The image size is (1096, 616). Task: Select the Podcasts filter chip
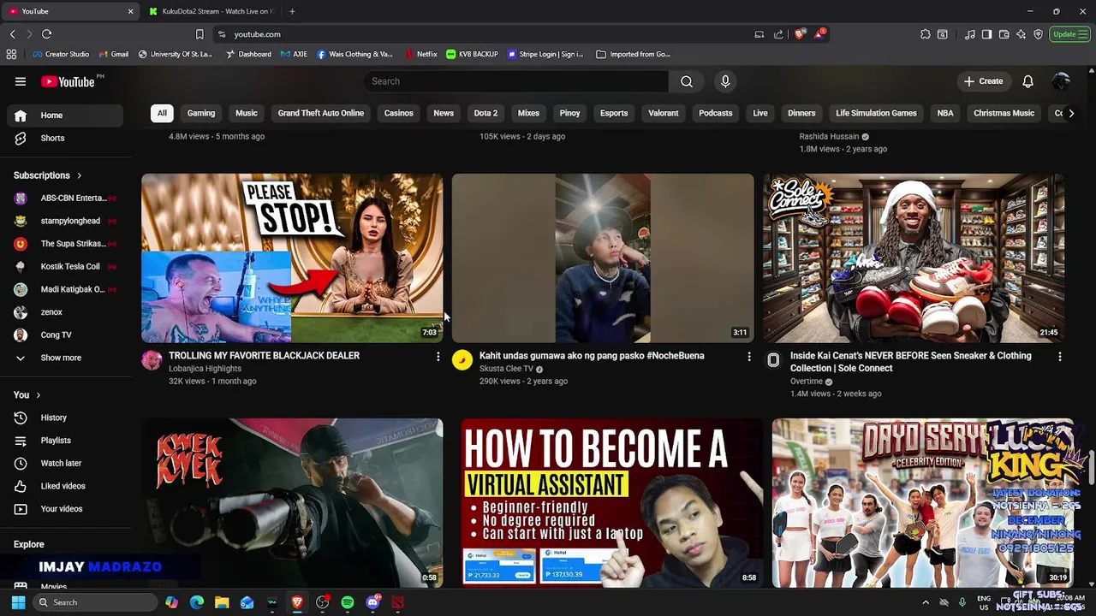pos(715,113)
